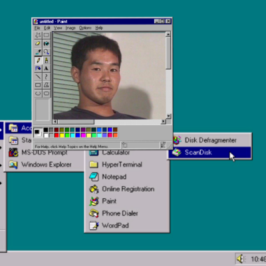
Task: Open the File menu in Paint
Action: [x=37, y=28]
